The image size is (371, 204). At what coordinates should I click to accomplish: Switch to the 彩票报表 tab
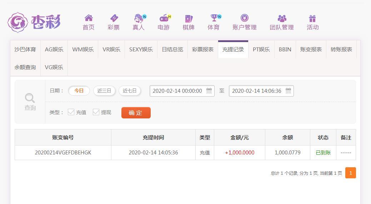pyautogui.click(x=203, y=50)
